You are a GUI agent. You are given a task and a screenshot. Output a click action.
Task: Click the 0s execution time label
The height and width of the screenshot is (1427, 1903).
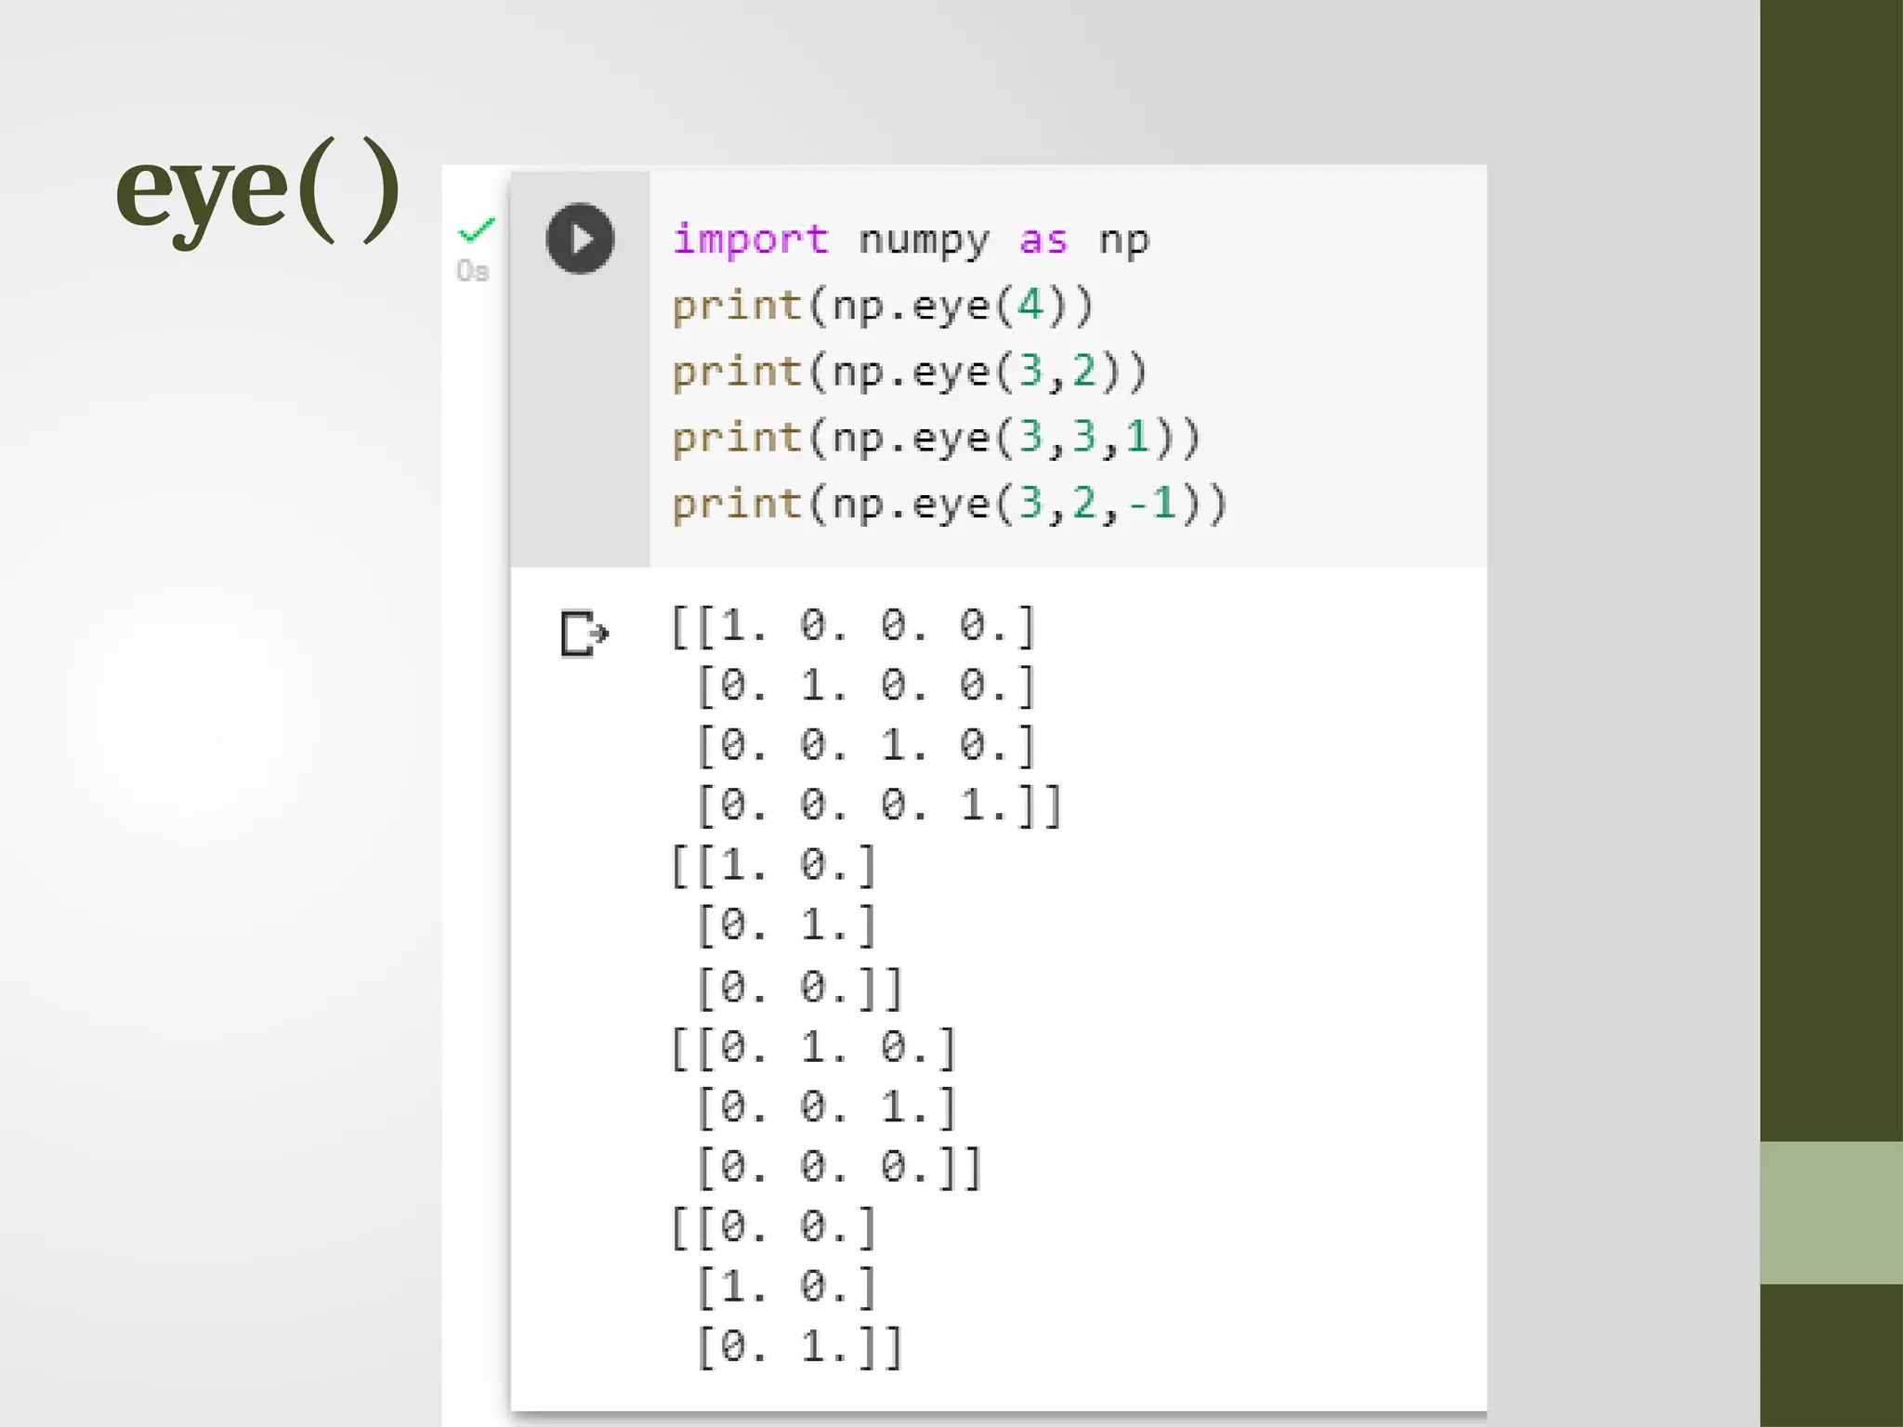tap(472, 271)
